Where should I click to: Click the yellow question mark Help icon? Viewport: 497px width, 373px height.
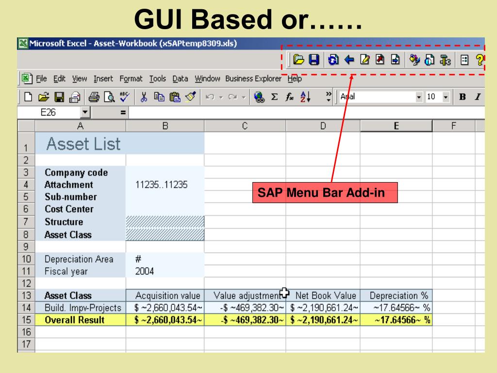point(480,60)
